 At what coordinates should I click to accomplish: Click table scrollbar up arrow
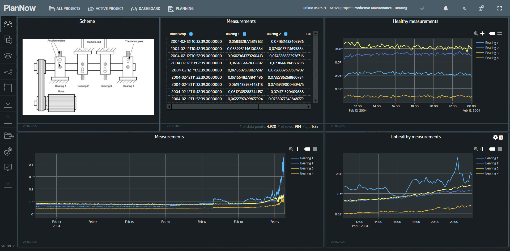tap(316, 33)
